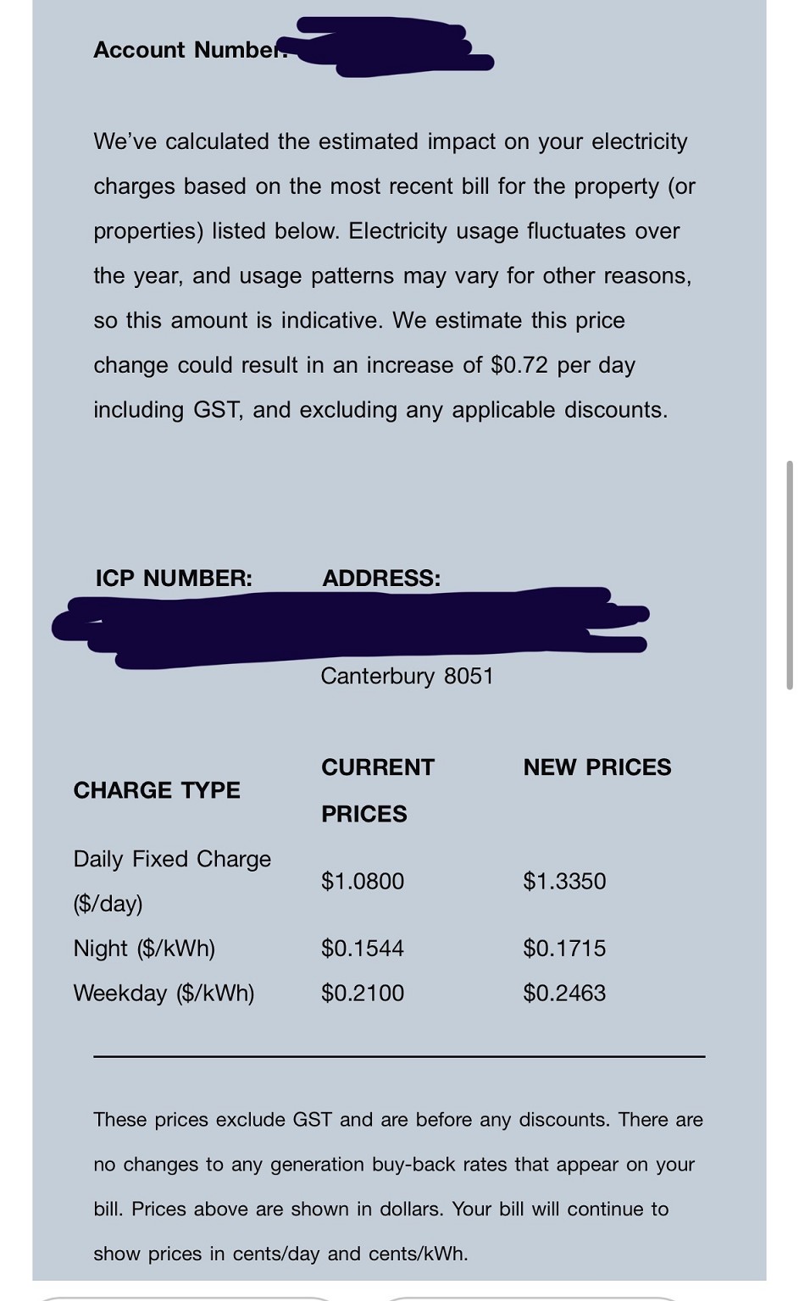Viewport: 799px width, 1301px height.
Task: Click the new weekday rate $0.2463
Action: (x=564, y=994)
